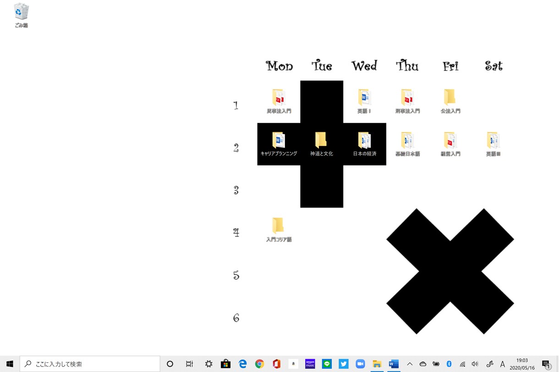The width and height of the screenshot is (559, 372).
Task: Open OneDrive cloud tray icon
Action: pyautogui.click(x=423, y=364)
